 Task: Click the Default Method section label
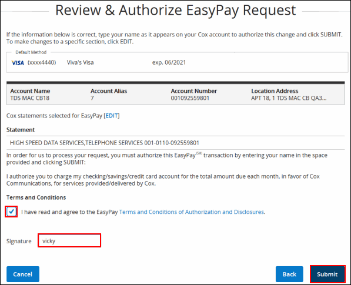click(x=31, y=52)
